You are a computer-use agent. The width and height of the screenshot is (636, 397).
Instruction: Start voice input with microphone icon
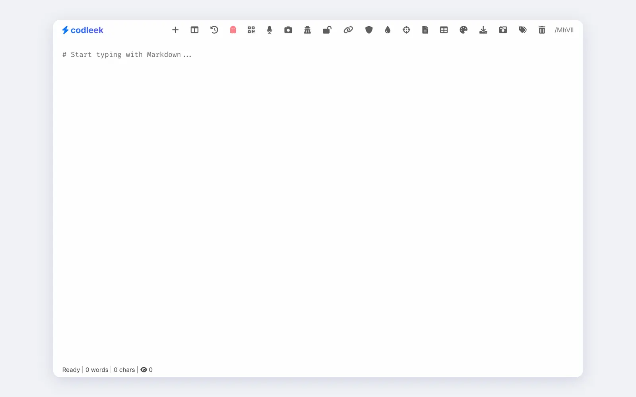tap(270, 30)
